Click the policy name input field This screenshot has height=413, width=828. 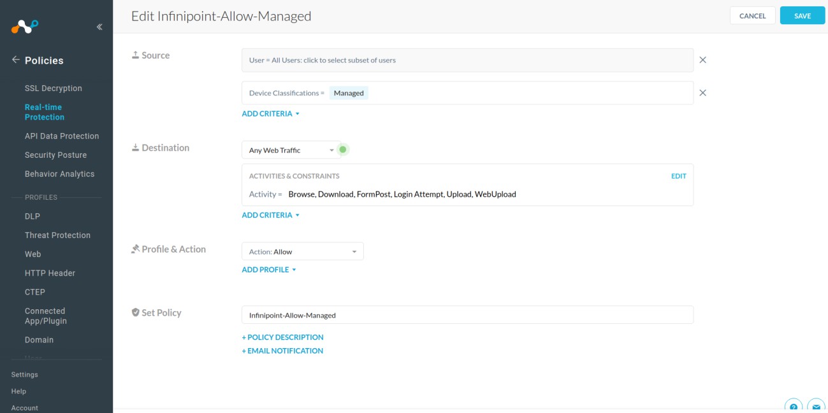[467, 314]
